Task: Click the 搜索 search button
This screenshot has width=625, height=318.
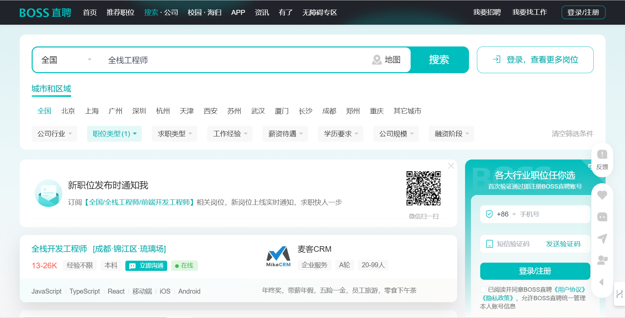Action: point(439,60)
